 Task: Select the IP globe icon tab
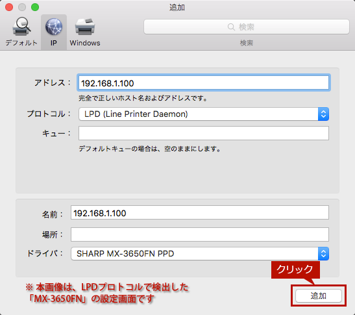(54, 32)
